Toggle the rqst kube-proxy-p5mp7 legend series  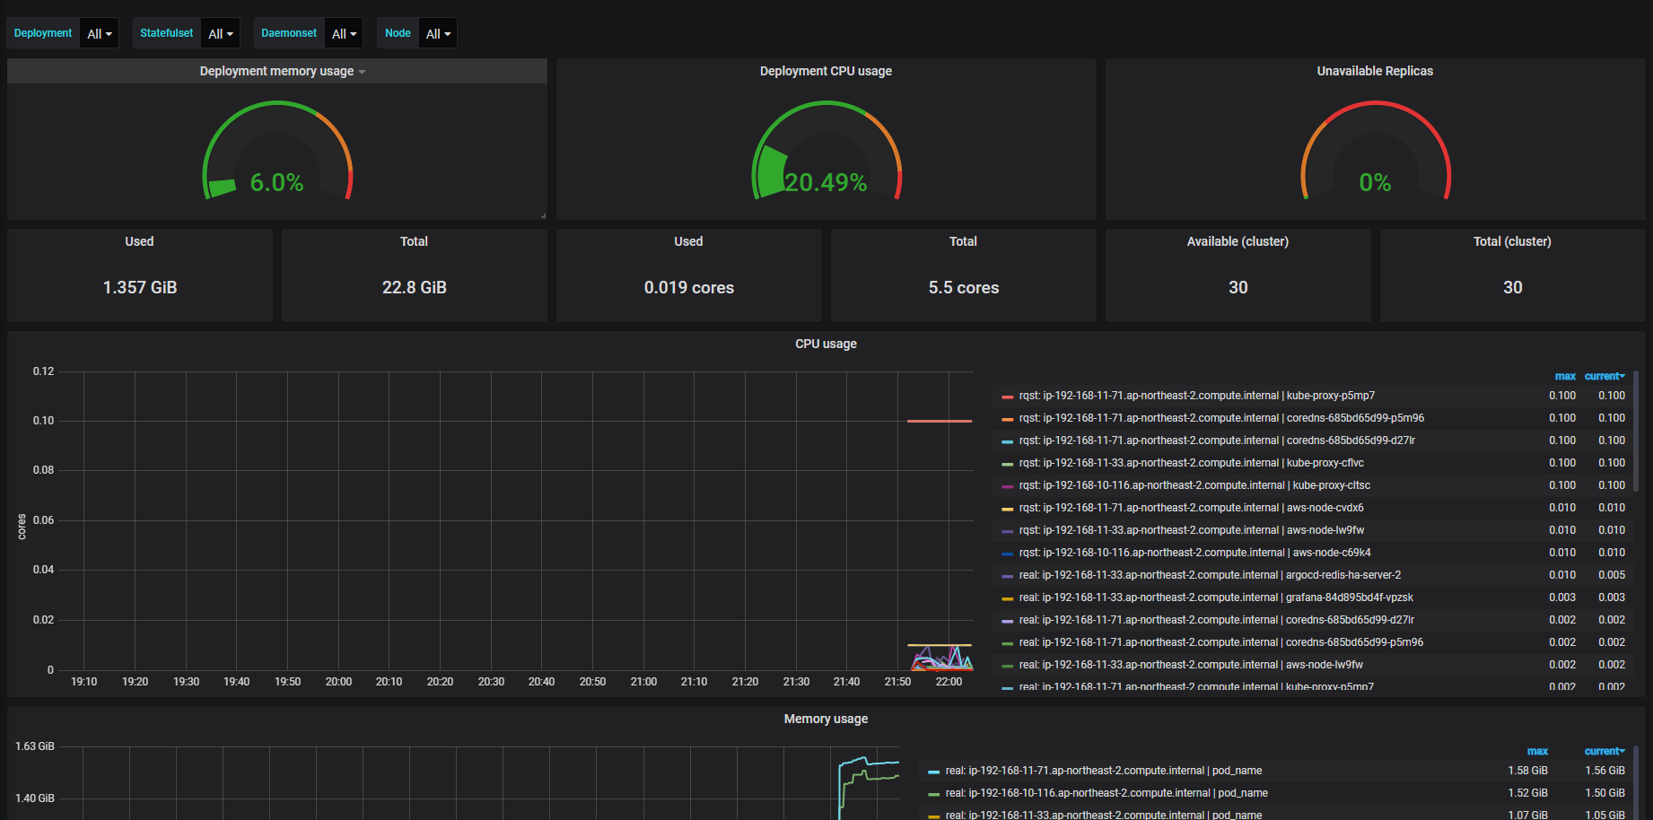coord(1196,396)
